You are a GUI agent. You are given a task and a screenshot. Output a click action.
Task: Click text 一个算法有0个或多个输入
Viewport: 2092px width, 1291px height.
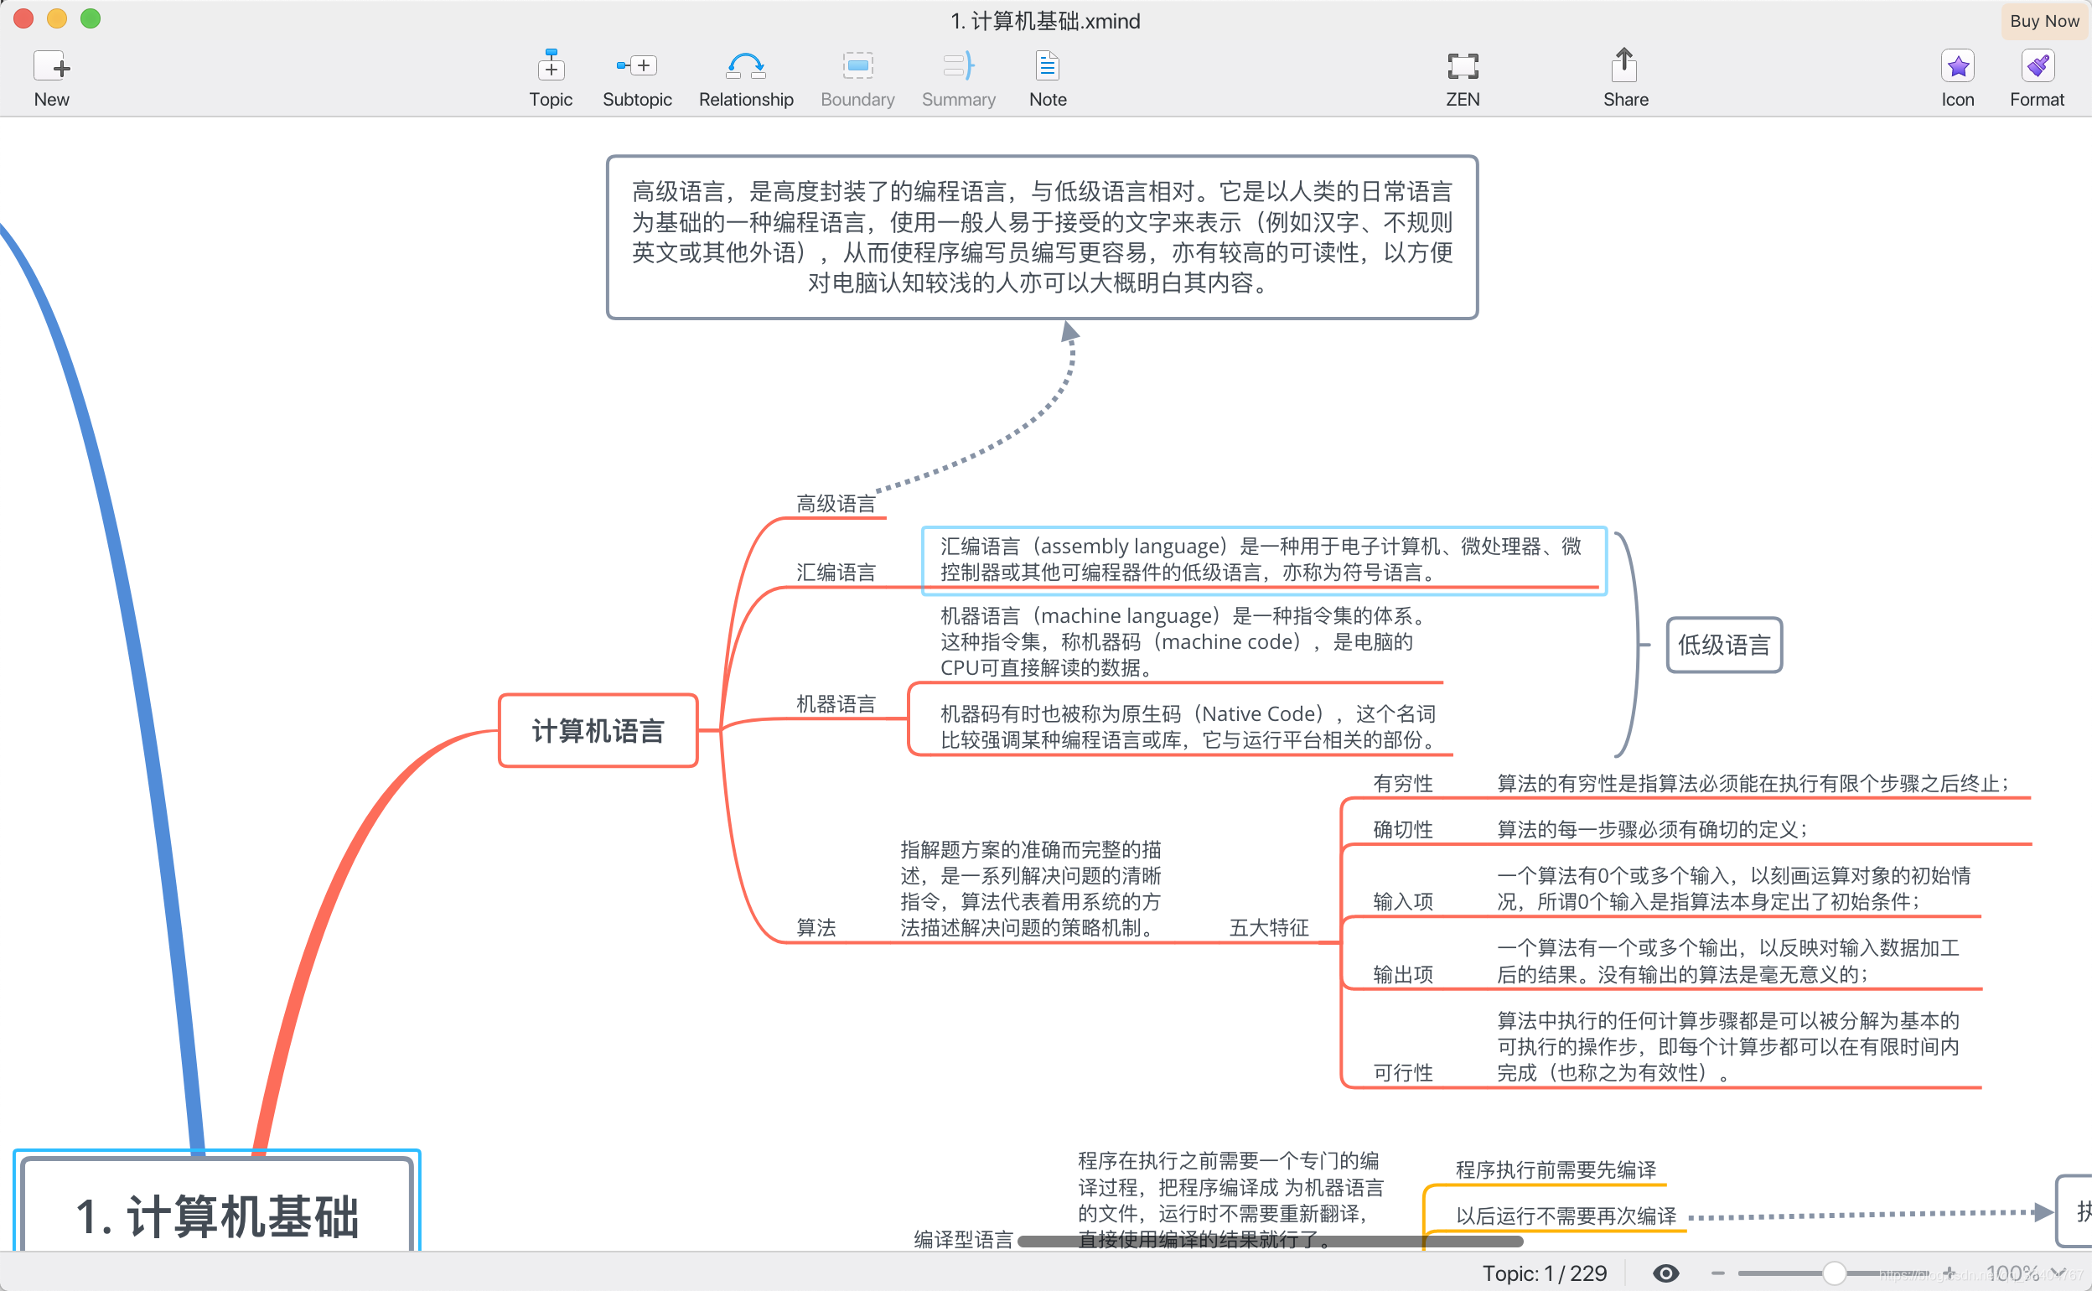[1732, 888]
